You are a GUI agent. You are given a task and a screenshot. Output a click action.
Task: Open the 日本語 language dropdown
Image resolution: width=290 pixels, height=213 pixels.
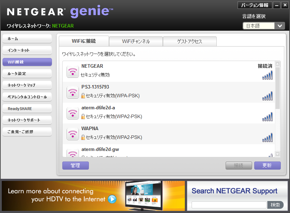263,26
